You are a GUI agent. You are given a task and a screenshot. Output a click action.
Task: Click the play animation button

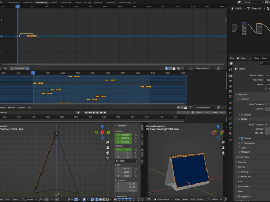[x=97, y=112]
